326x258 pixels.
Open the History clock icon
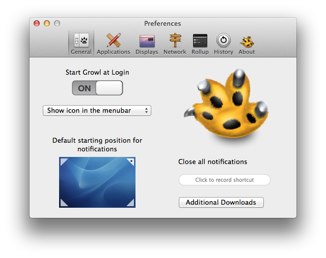click(224, 40)
